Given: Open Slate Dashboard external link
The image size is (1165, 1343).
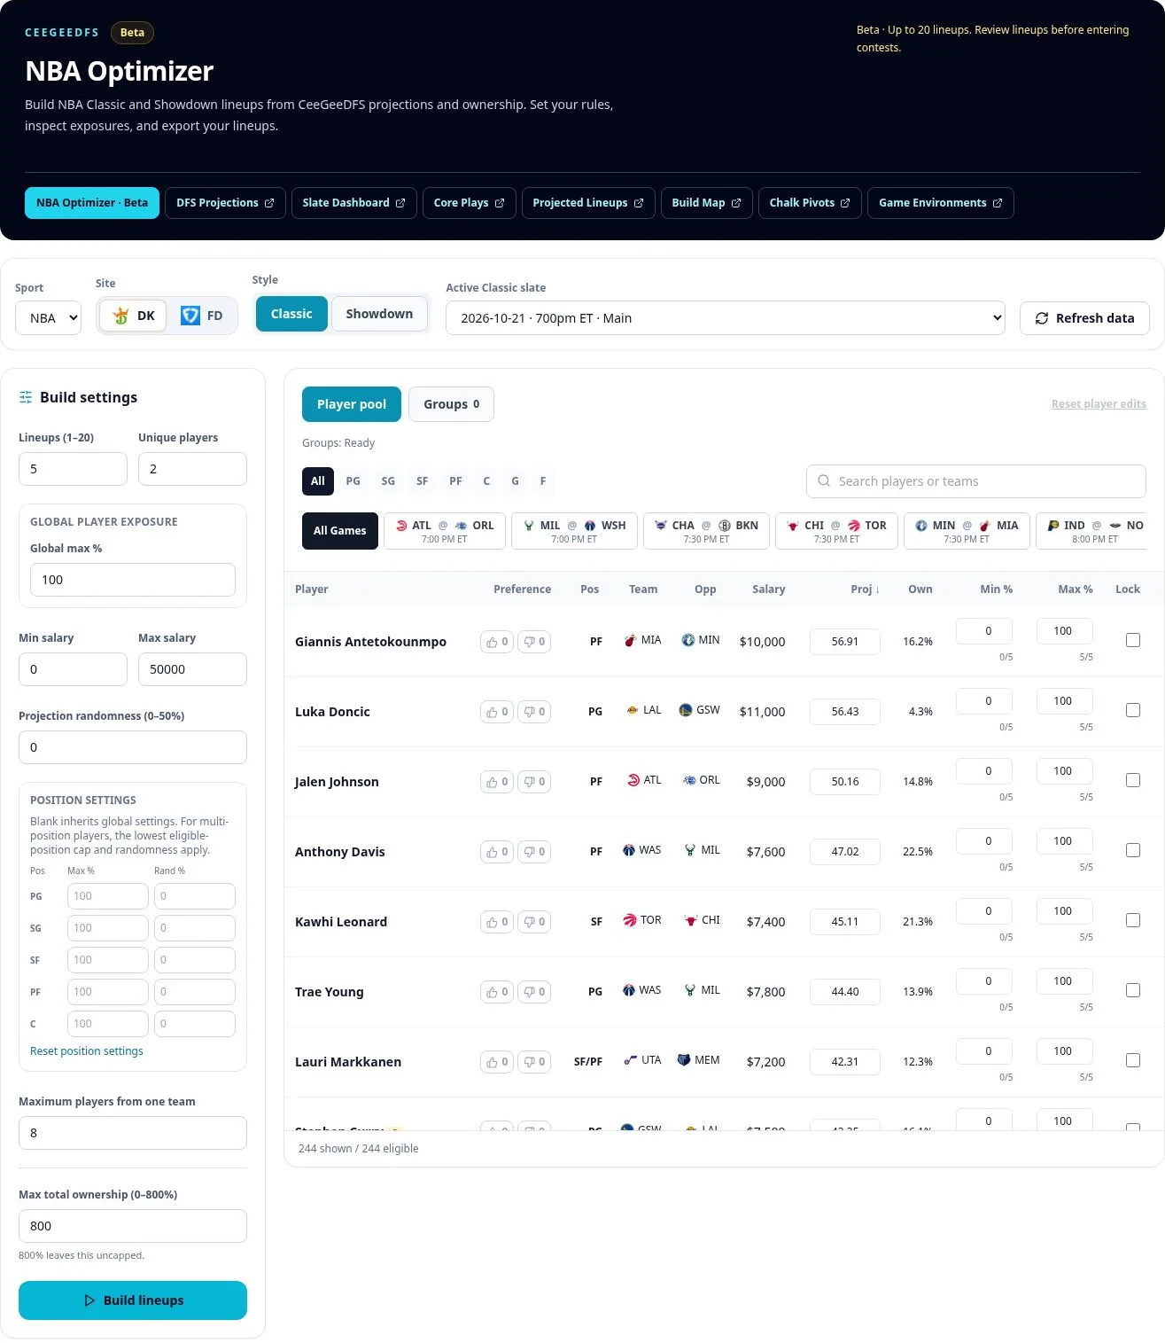Looking at the screenshot, I should pyautogui.click(x=353, y=203).
